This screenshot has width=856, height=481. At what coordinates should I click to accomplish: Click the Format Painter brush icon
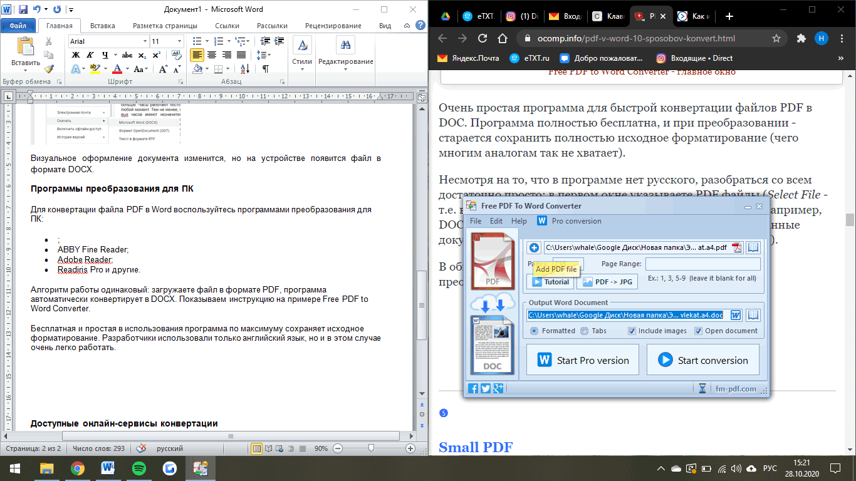point(49,69)
